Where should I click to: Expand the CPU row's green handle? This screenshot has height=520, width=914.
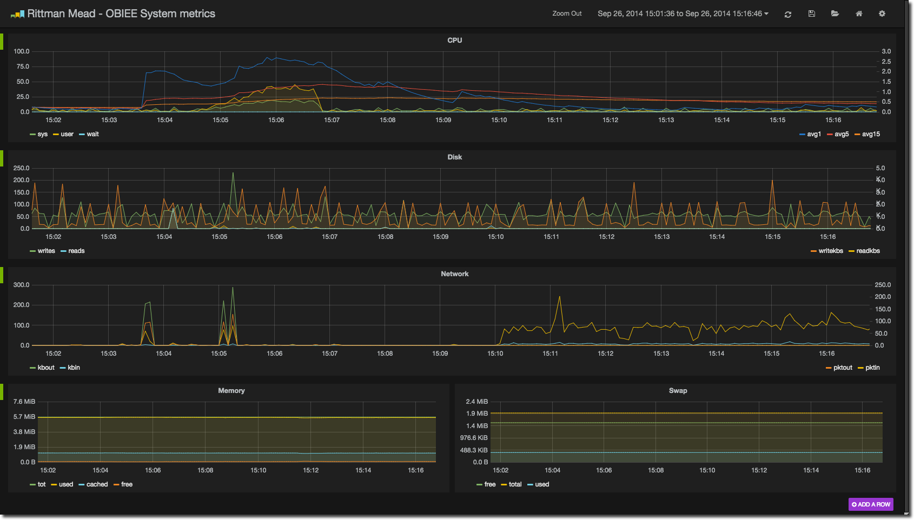point(2,42)
